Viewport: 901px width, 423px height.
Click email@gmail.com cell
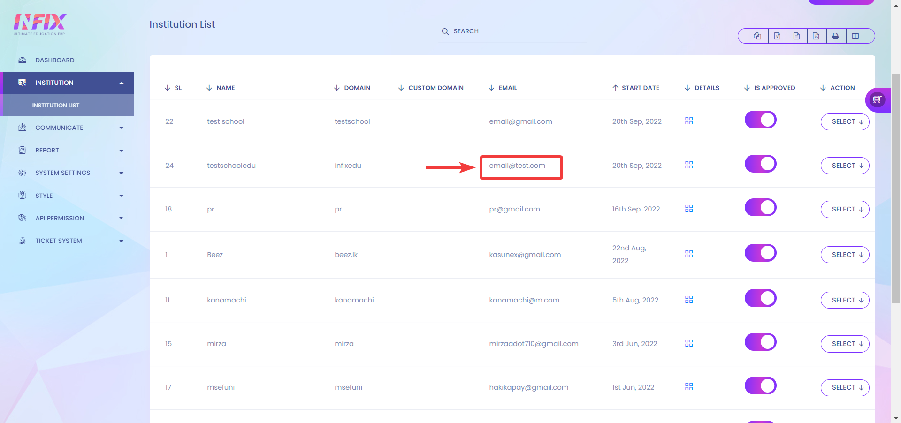(x=520, y=121)
